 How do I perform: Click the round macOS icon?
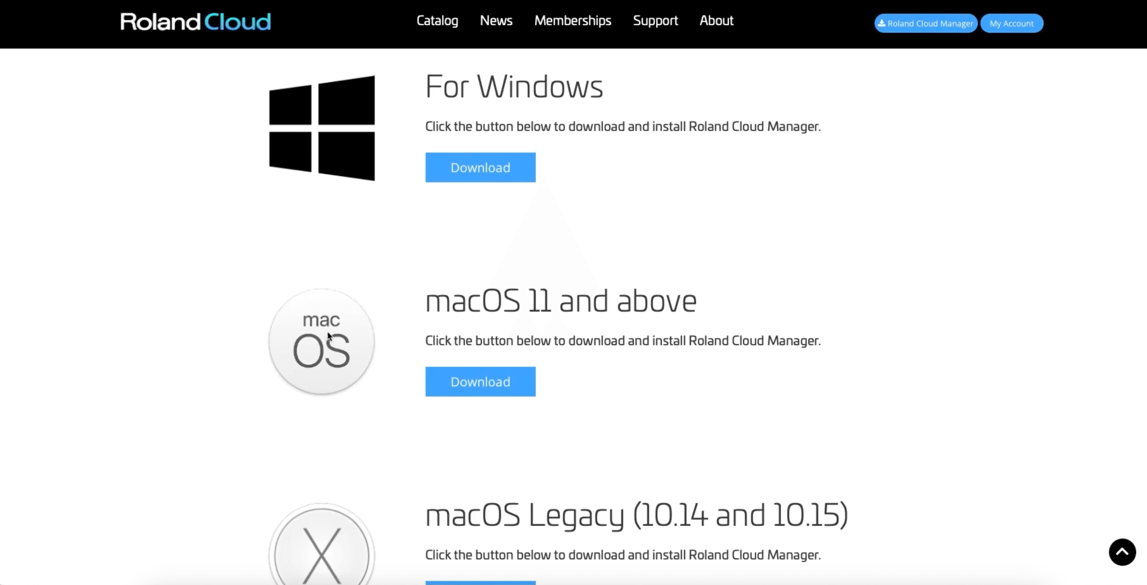pos(321,342)
